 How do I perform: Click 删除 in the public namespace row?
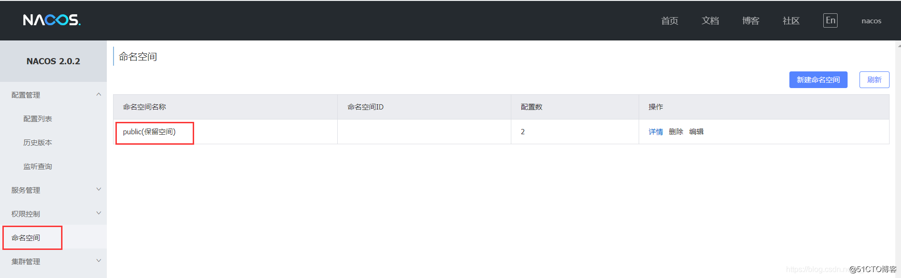(676, 132)
